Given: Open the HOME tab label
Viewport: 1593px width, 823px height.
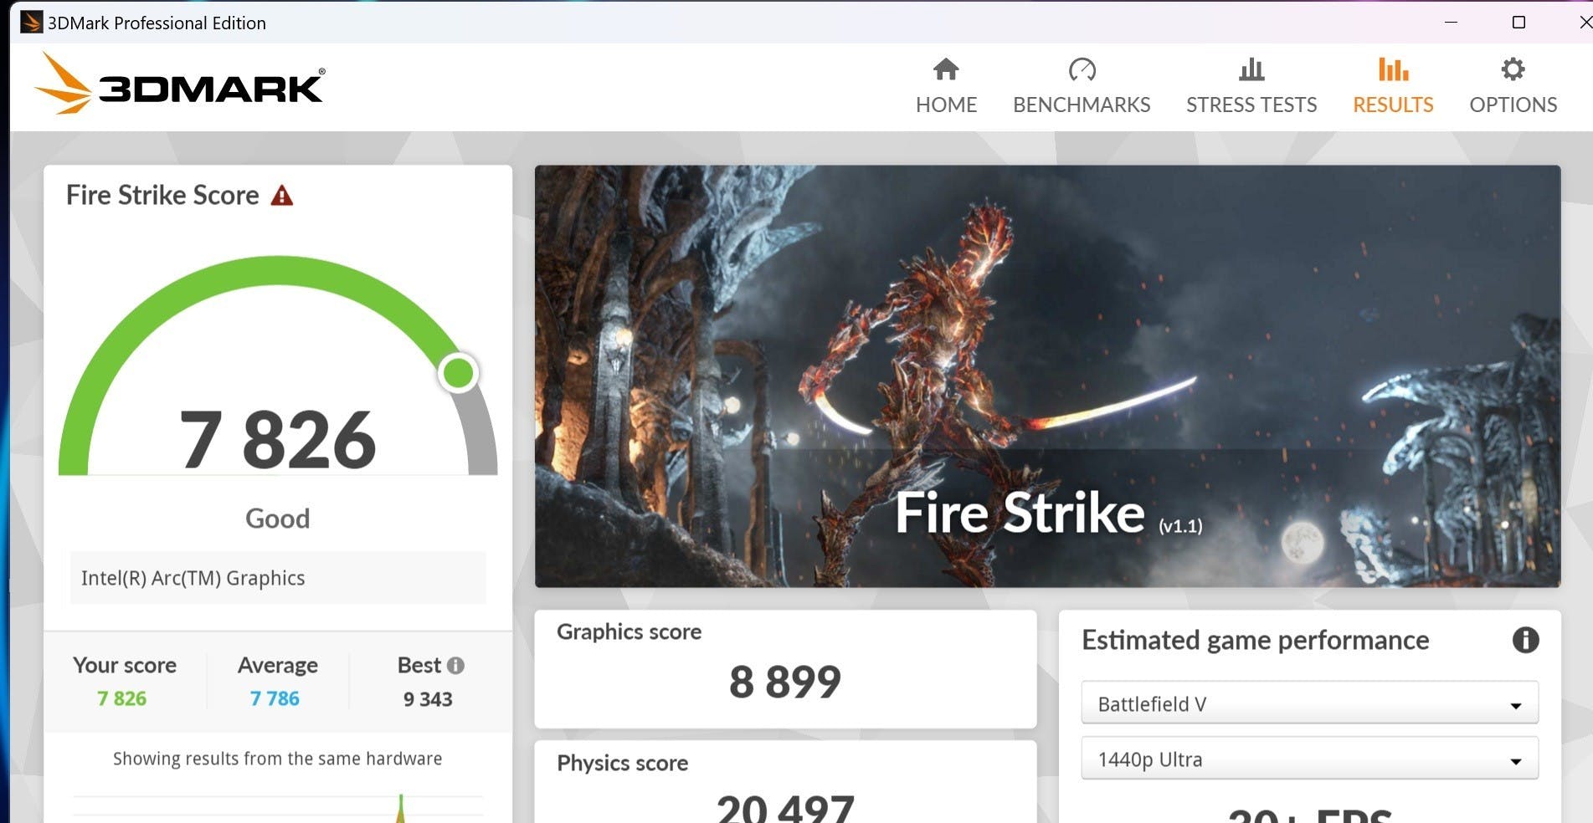Looking at the screenshot, I should 946,105.
